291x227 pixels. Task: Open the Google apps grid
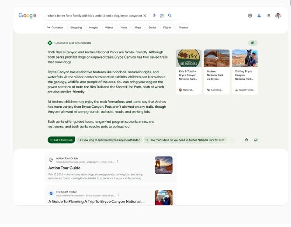click(x=268, y=16)
